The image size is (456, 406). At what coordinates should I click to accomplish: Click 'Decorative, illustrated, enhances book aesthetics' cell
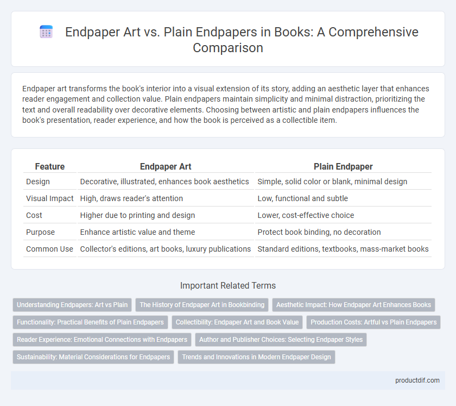[164, 182]
